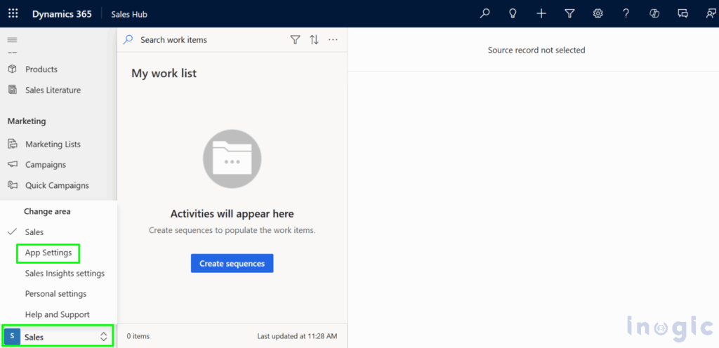Open the chat bubbles icon in header
This screenshot has width=719, height=348.
682,13
